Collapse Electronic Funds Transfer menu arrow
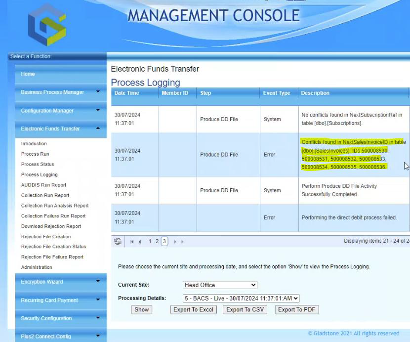The image size is (410, 342). 98,128
